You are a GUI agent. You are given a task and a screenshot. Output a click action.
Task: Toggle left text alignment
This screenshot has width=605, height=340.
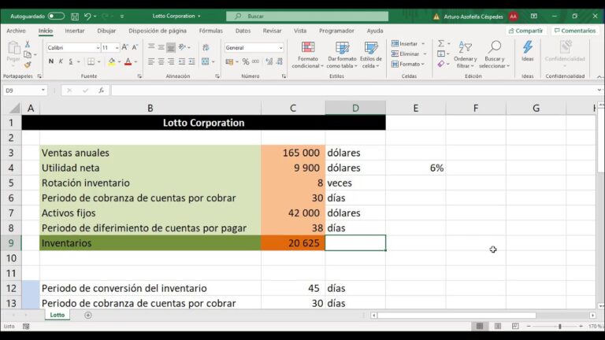[151, 61]
